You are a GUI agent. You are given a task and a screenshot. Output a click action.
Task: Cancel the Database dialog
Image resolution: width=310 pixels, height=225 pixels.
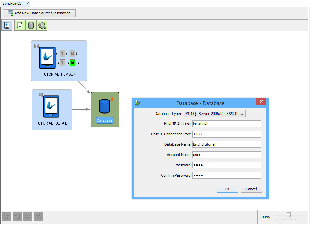click(x=251, y=189)
